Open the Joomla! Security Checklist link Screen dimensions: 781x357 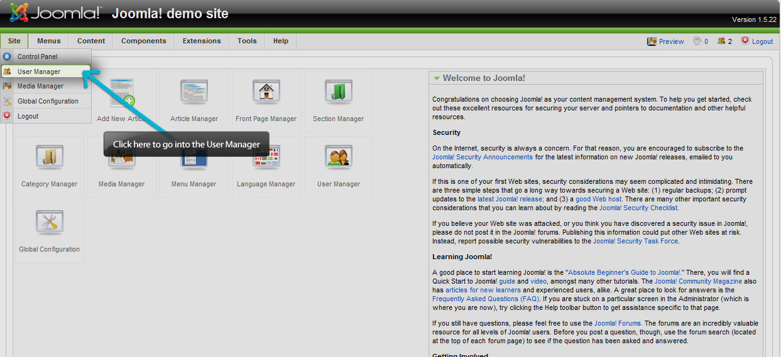tap(638, 208)
